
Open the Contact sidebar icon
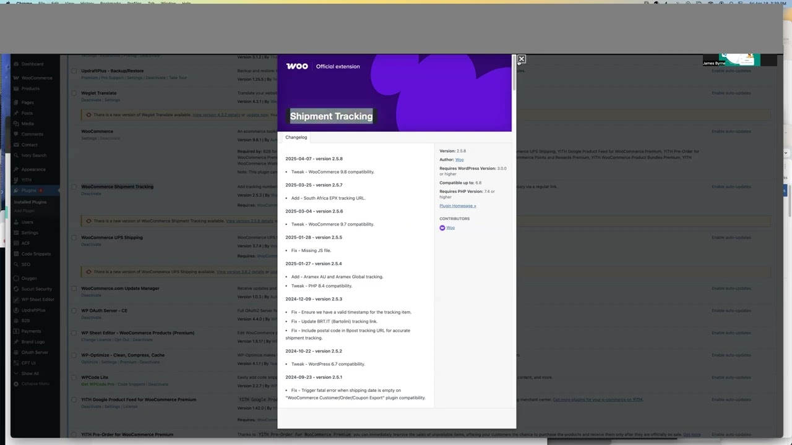(15, 145)
